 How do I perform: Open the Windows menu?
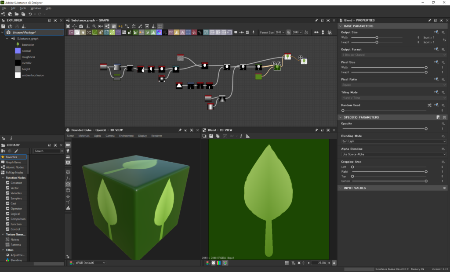pyautogui.click(x=36, y=8)
